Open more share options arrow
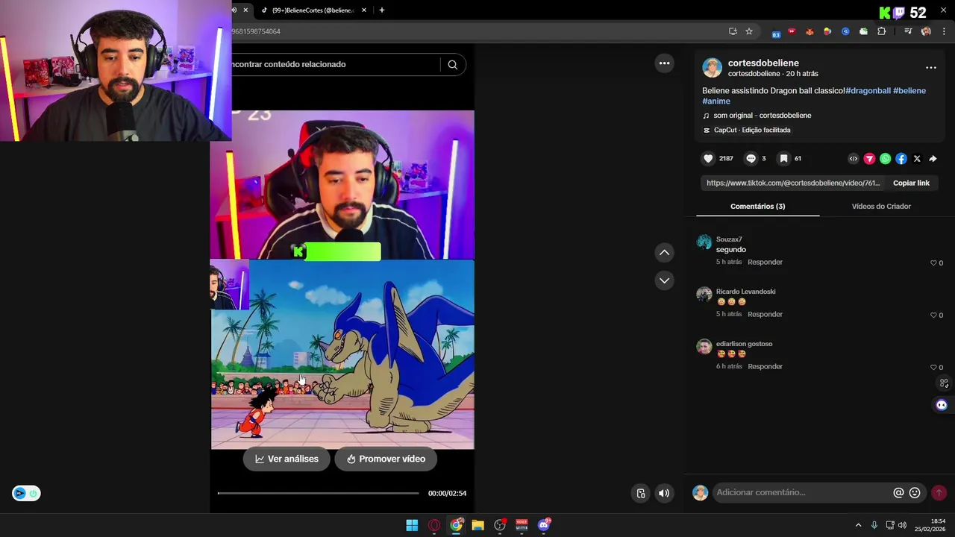This screenshot has width=955, height=537. click(933, 159)
